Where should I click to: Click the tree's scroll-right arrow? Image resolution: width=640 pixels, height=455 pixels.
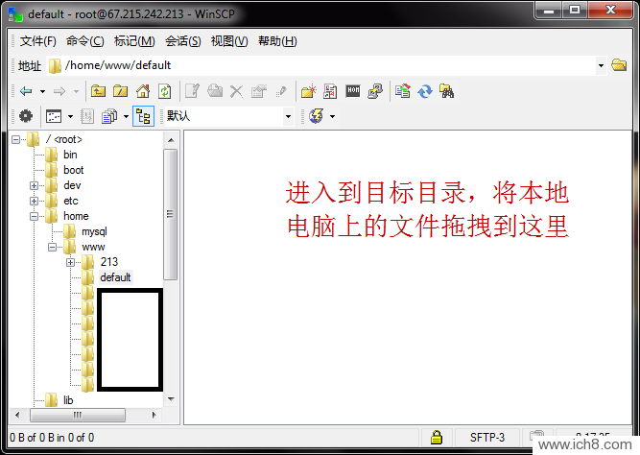154,415
